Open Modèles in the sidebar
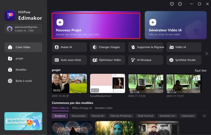 point(23,70)
